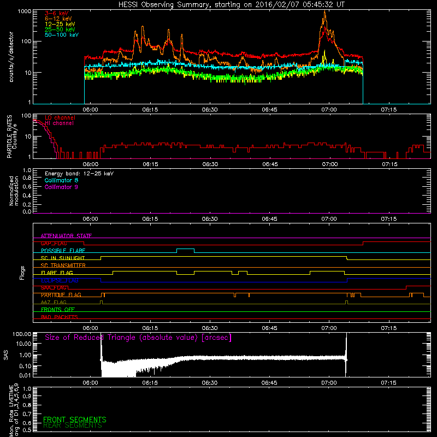This screenshot has width=437, height=437.
Task: Select the BAD_PACKETS flag label
Action: (x=60, y=317)
